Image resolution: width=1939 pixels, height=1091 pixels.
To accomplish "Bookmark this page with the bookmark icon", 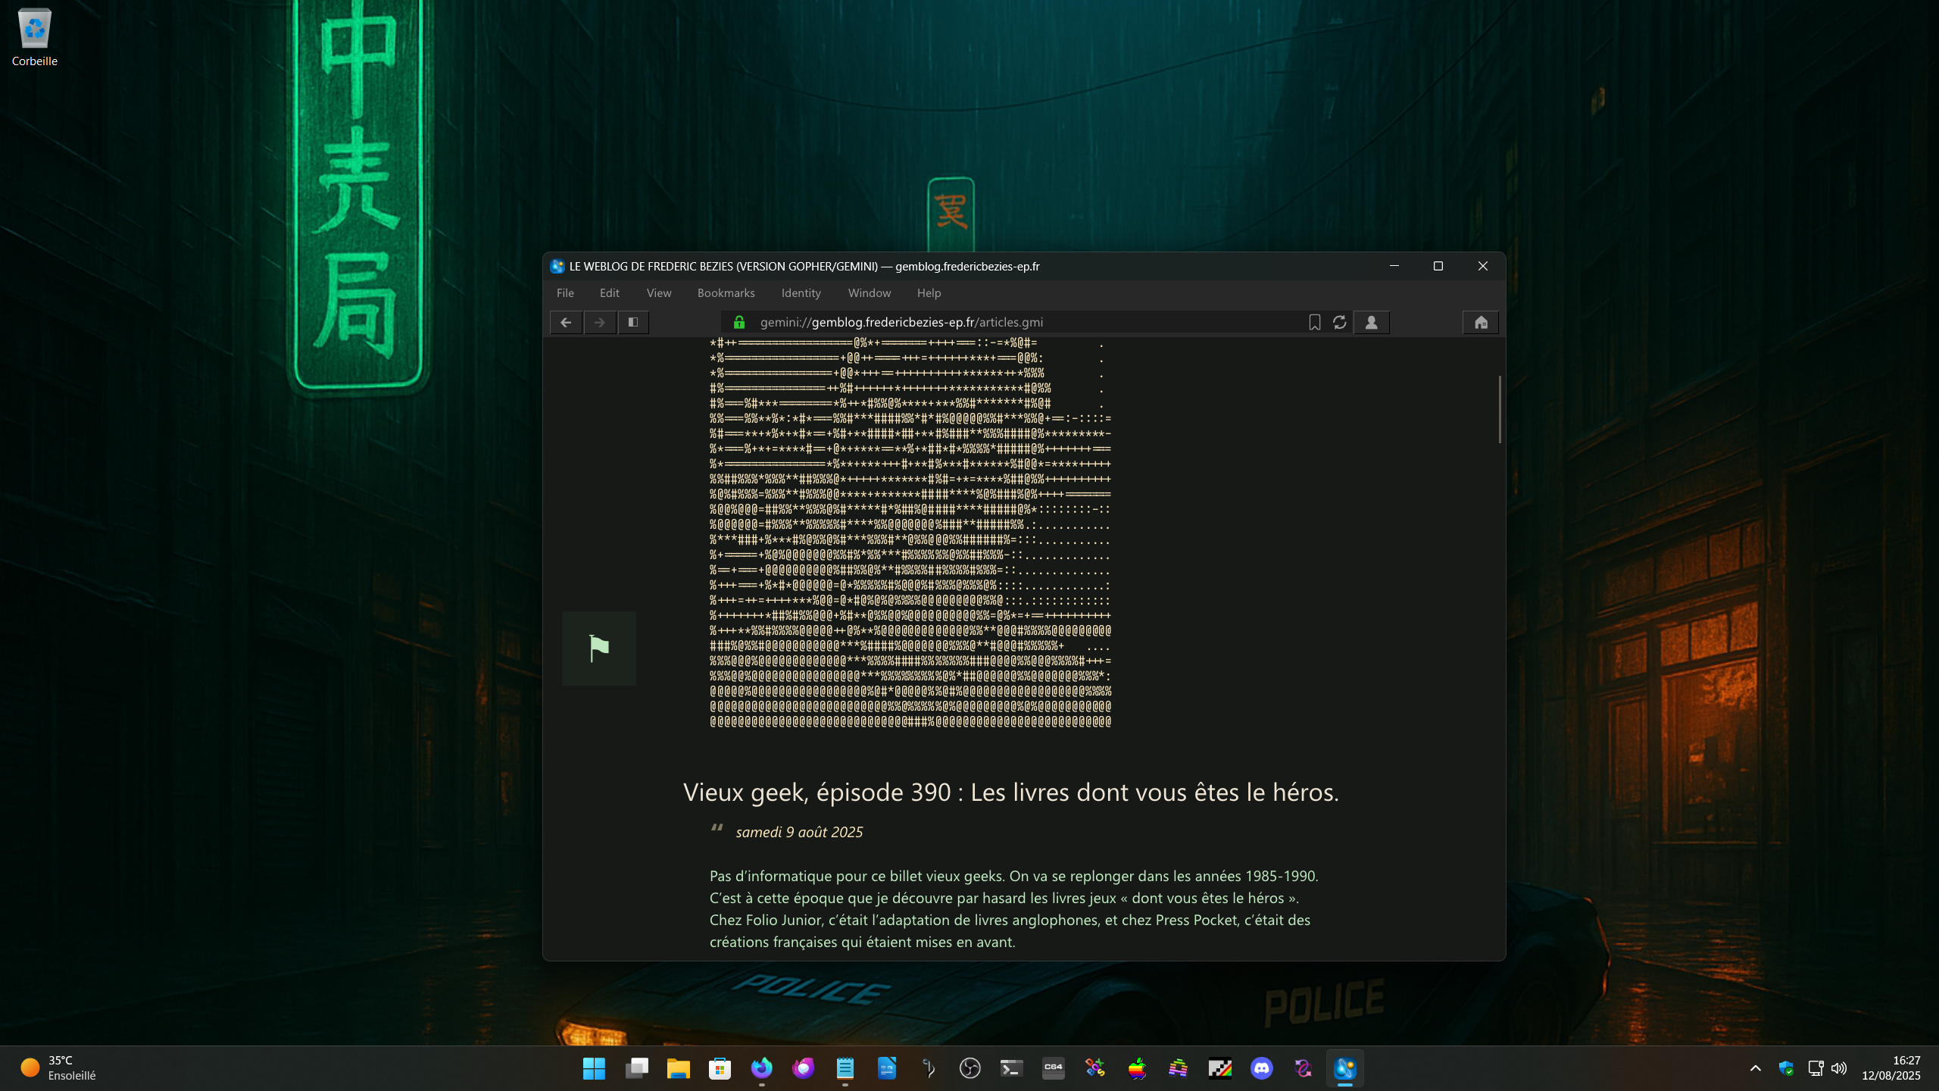I will pyautogui.click(x=1315, y=322).
